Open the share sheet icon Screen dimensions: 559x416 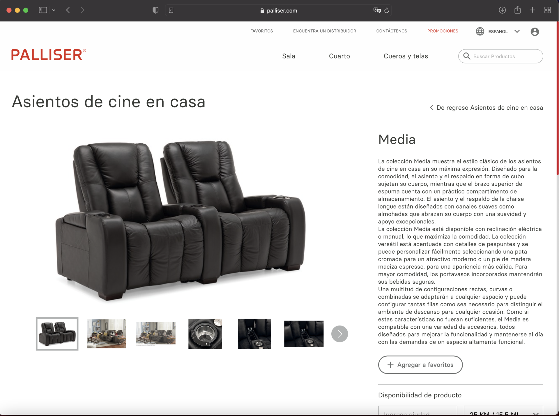517,10
